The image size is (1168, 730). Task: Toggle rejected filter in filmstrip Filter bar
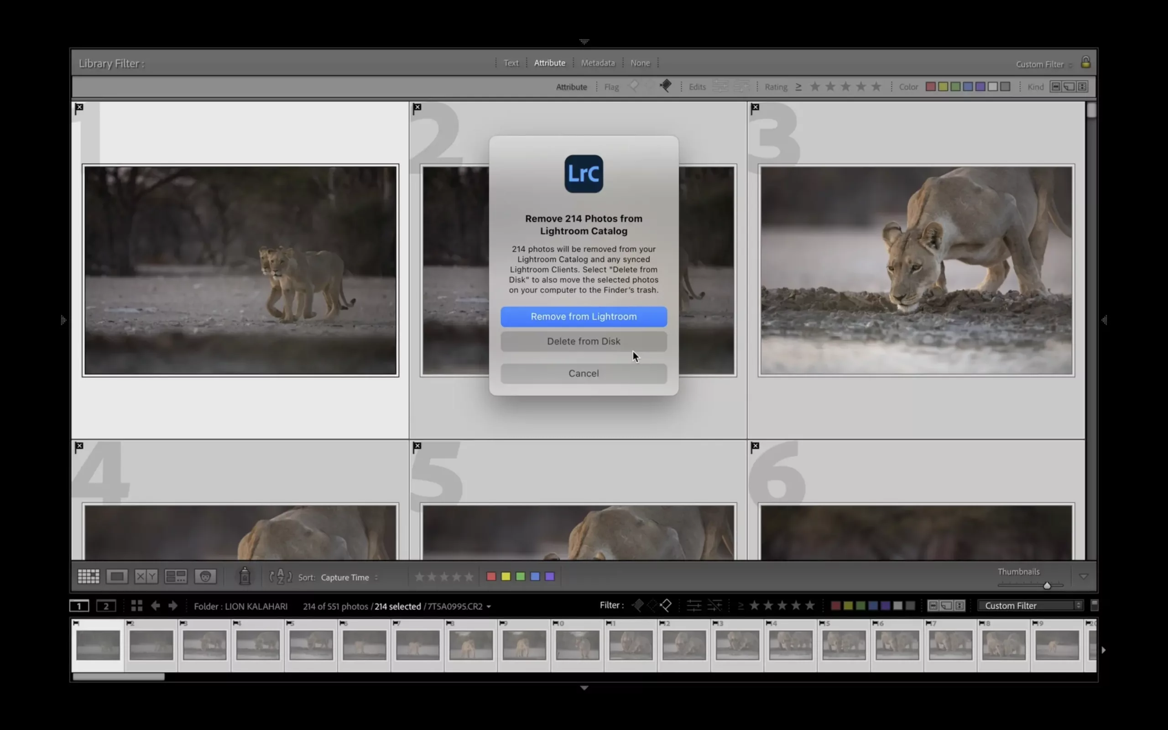(x=666, y=605)
